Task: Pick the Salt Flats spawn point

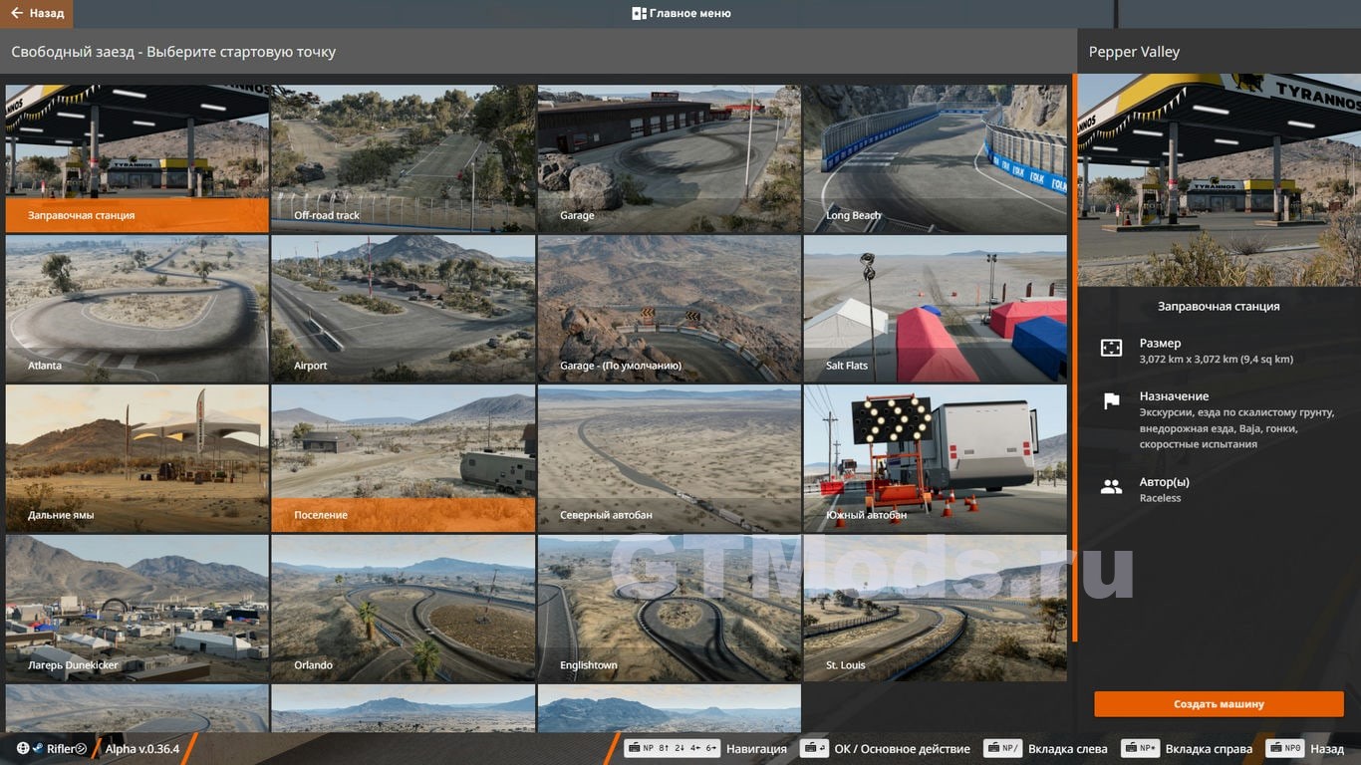Action: click(x=935, y=309)
